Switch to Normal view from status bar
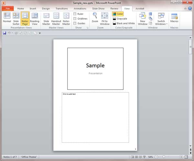The width and height of the screenshot is (194, 161). [x=132, y=157]
